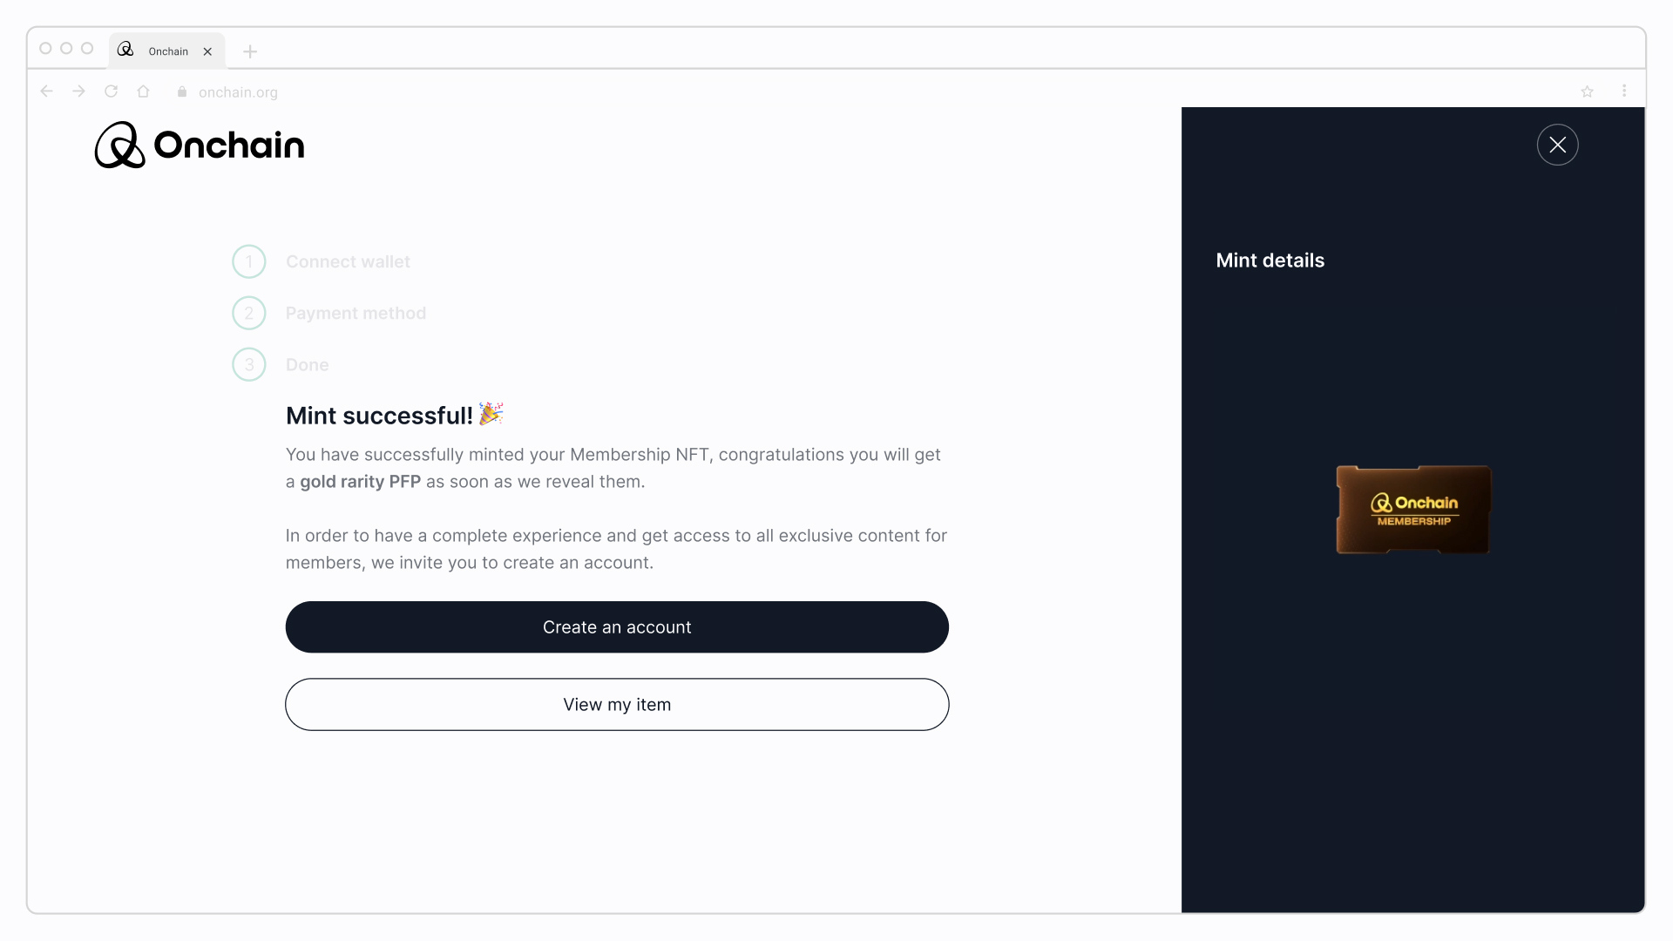Click the View my item button
Viewport: 1673px width, 941px height.
click(617, 704)
